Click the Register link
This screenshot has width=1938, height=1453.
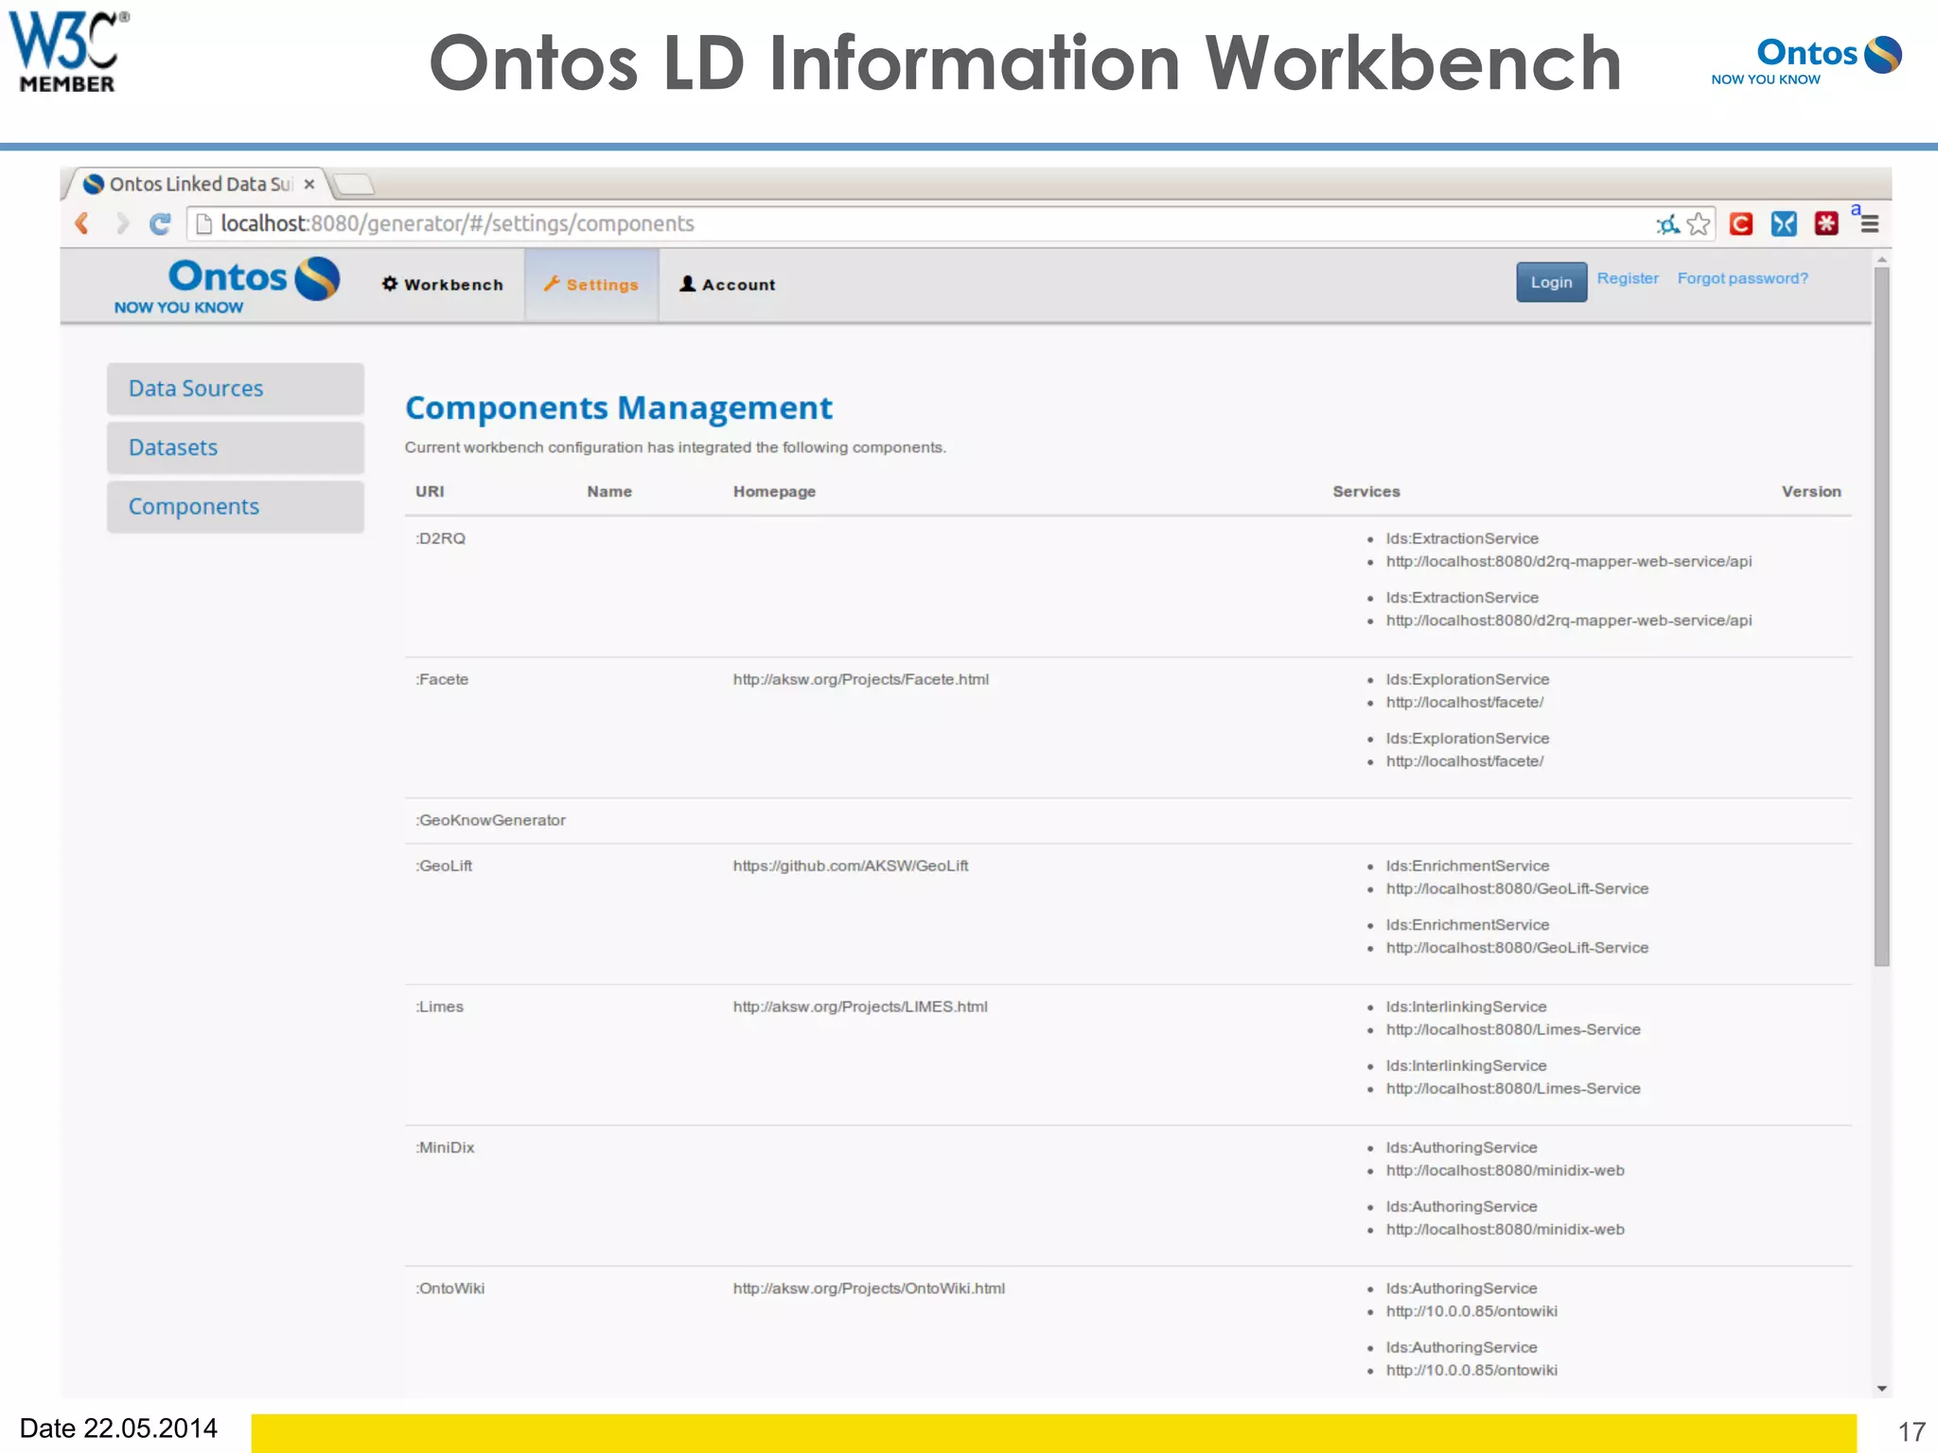click(1628, 278)
